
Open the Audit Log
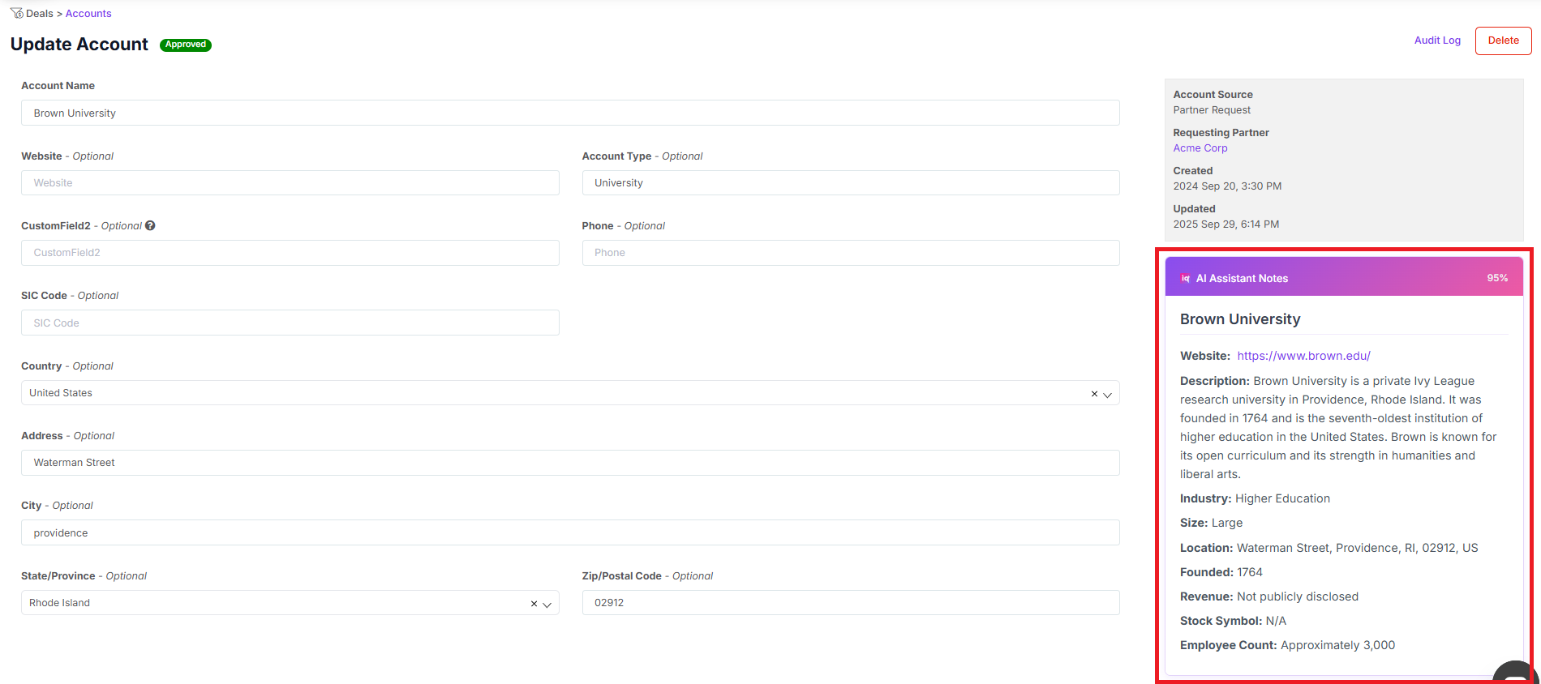coord(1437,41)
